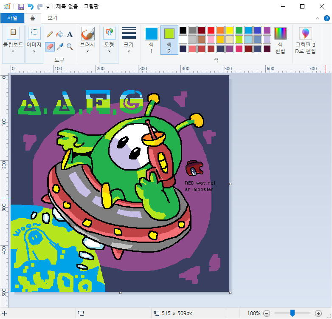The height and width of the screenshot is (319, 332).
Task: Pick the lime color swatch in second row
Action: tap(239, 40)
